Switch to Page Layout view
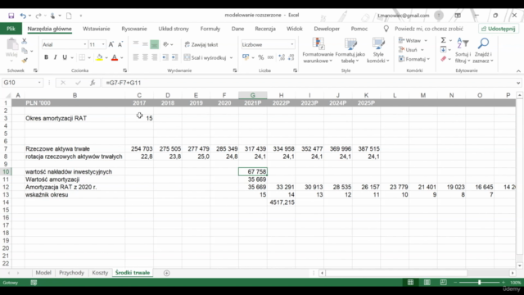Viewport: 524px width, 295px height. [427, 283]
